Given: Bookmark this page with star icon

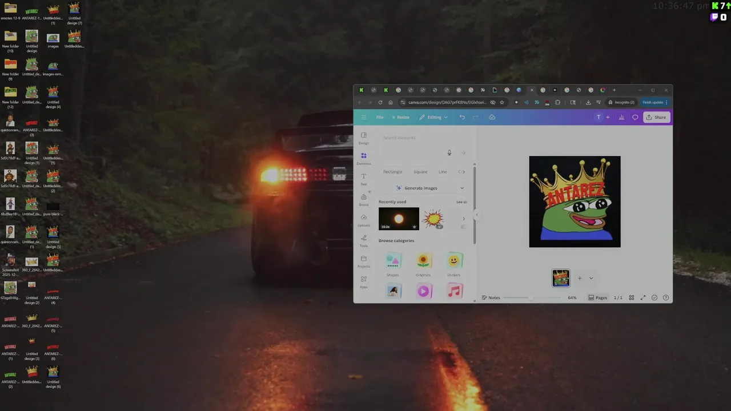Looking at the screenshot, I should click(502, 102).
